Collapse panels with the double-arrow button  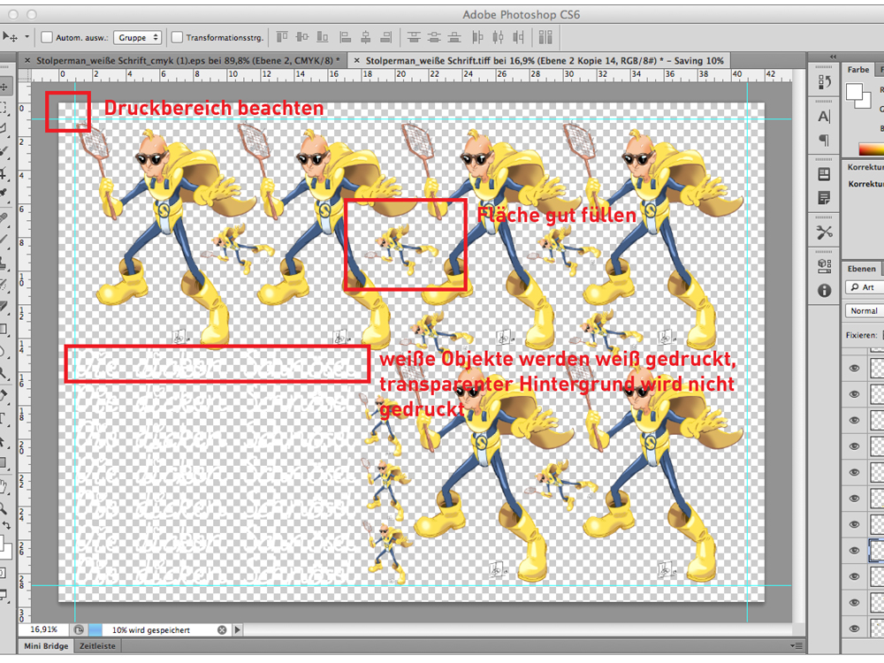pos(833,57)
